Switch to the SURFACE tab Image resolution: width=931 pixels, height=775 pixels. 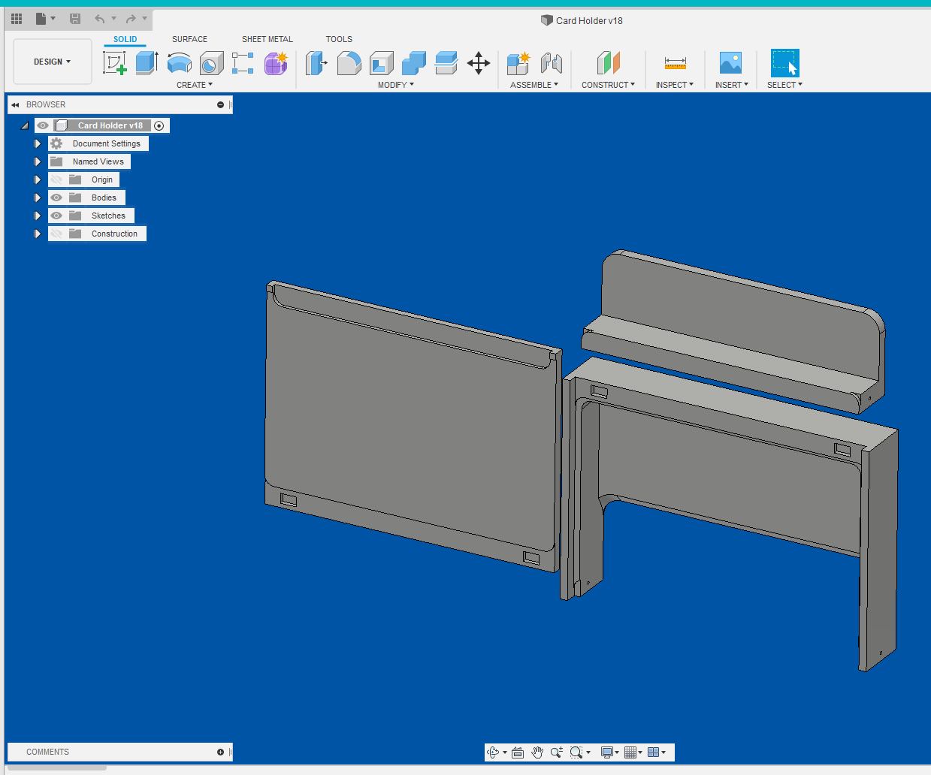(x=189, y=39)
